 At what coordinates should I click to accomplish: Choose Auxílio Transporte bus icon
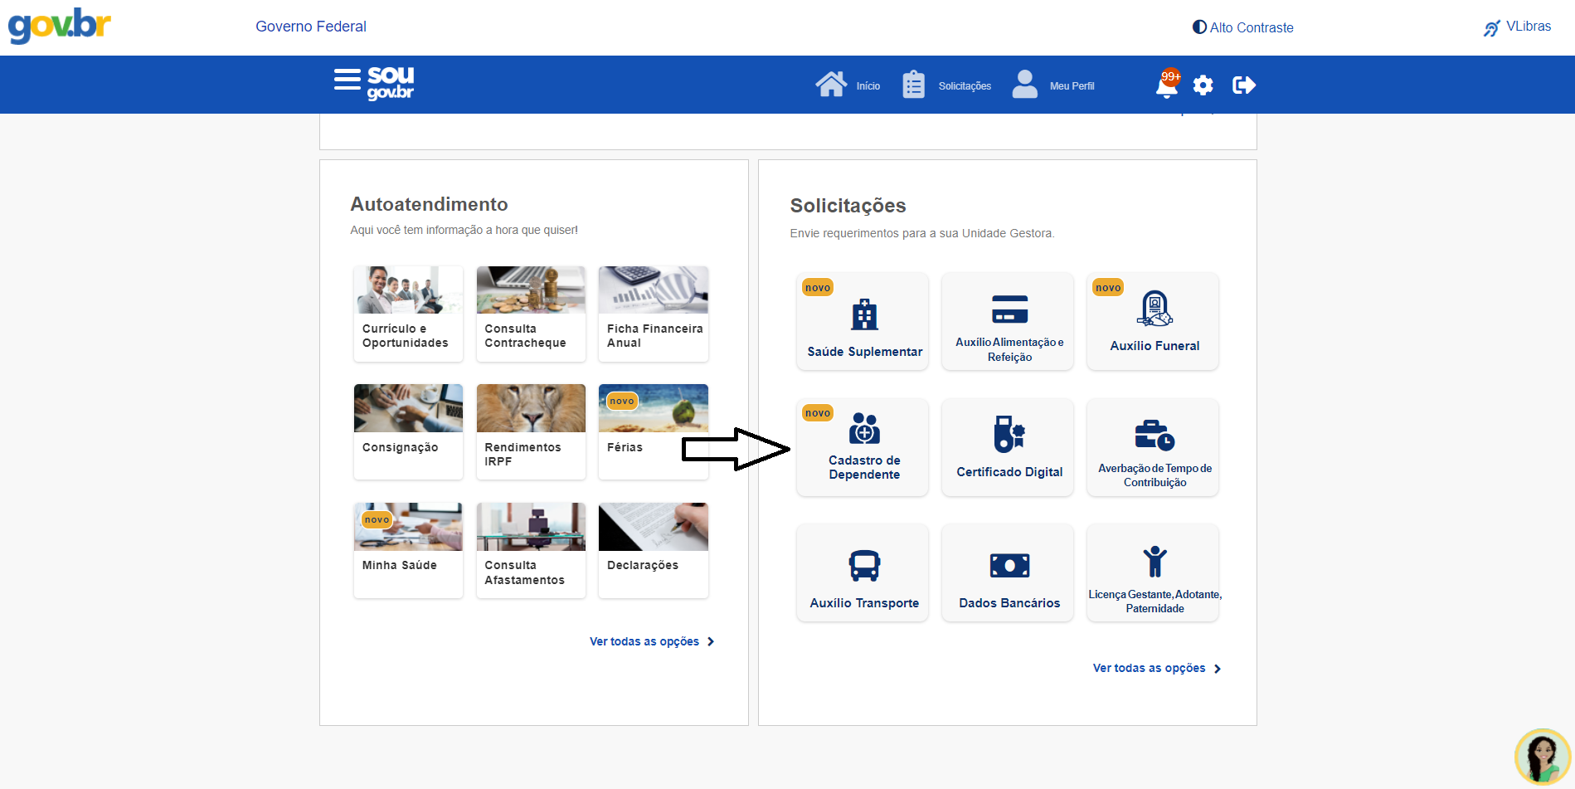tap(863, 566)
